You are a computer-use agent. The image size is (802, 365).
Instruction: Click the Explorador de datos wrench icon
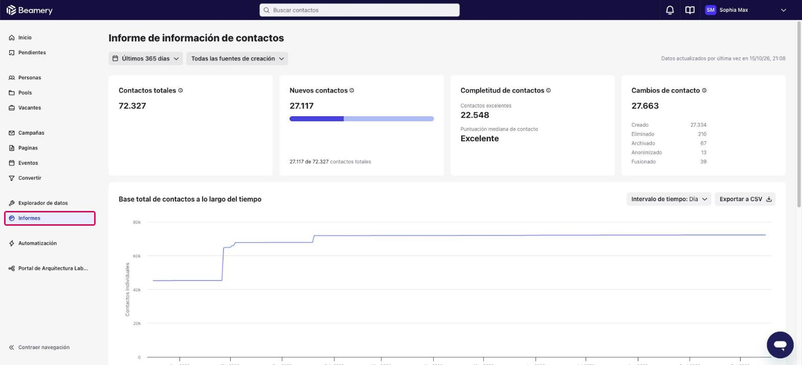point(12,203)
